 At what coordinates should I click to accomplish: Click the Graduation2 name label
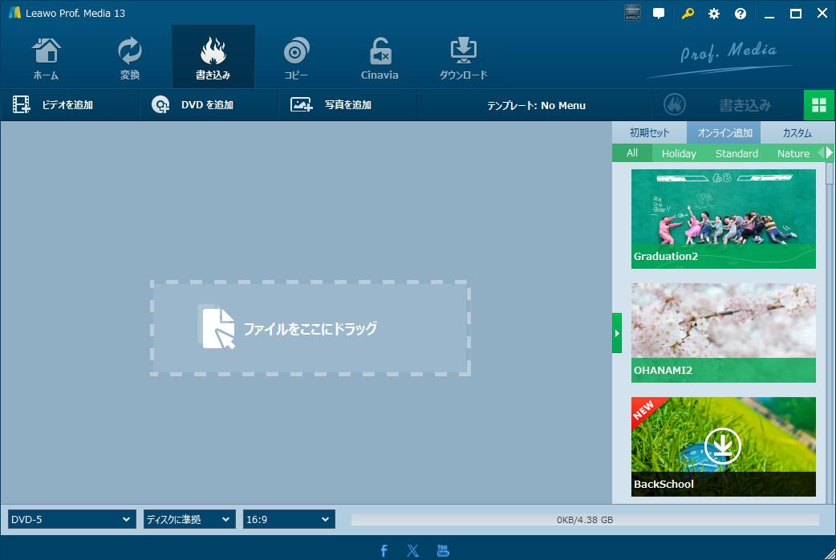coord(665,256)
